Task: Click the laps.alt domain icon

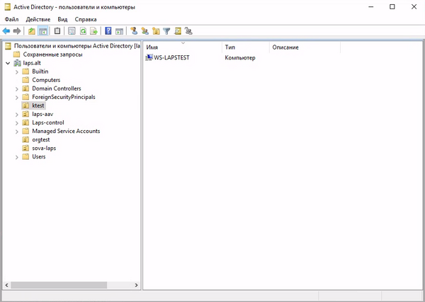Action: click(17, 63)
